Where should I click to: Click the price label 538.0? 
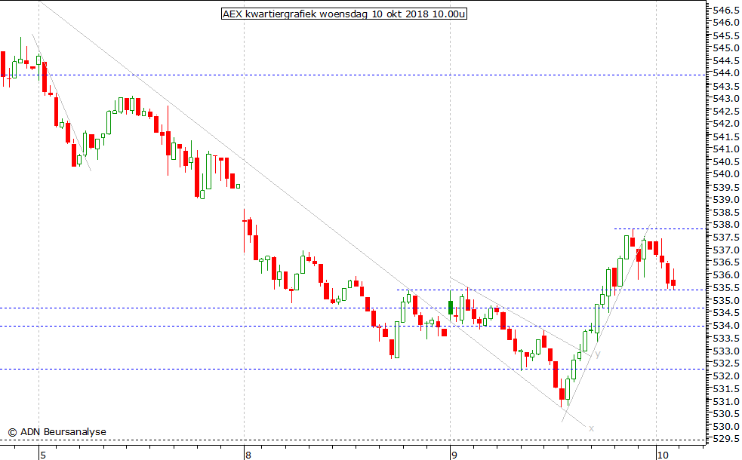(726, 225)
